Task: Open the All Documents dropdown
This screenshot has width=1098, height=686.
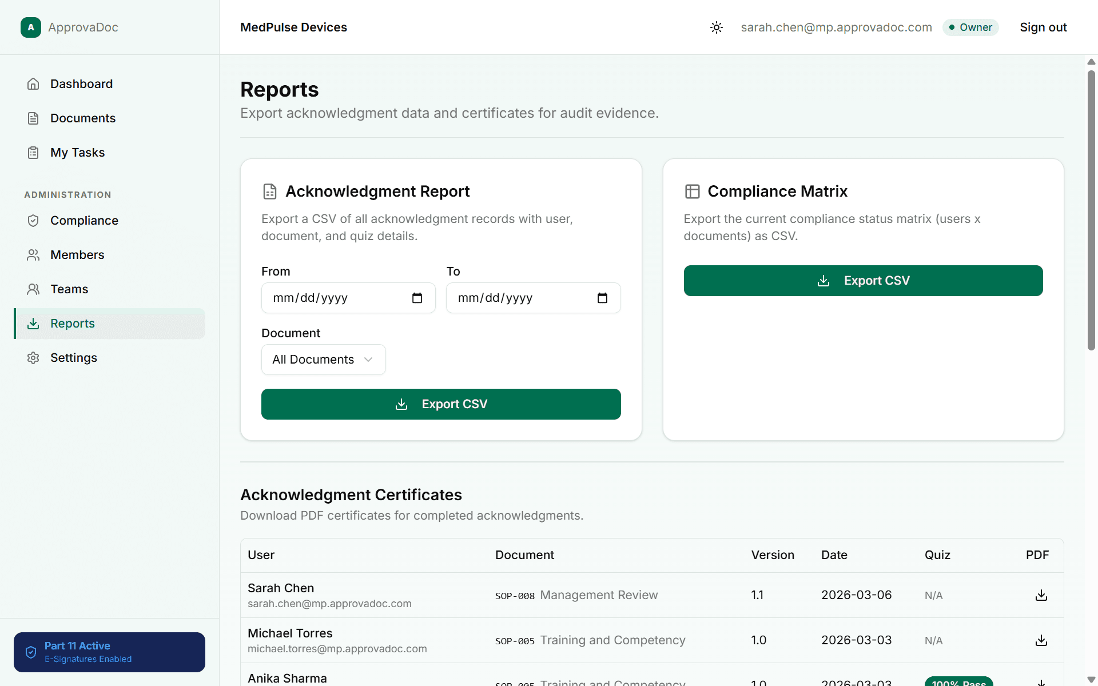Action: (323, 359)
